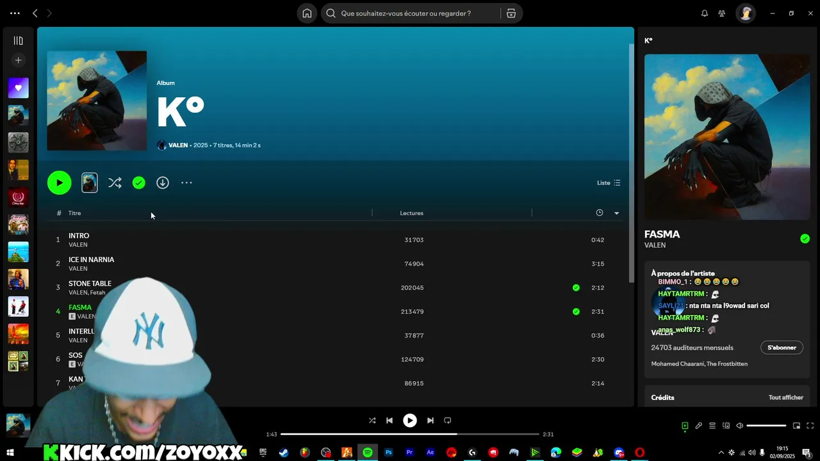Image resolution: width=820 pixels, height=461 pixels.
Task: Sort by the Lectures column
Action: click(411, 213)
